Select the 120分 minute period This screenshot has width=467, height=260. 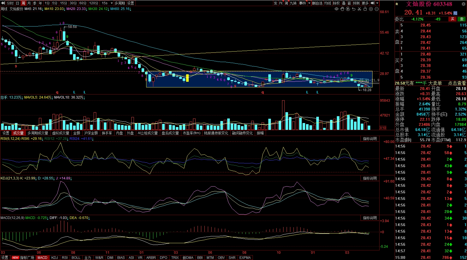[94, 3]
